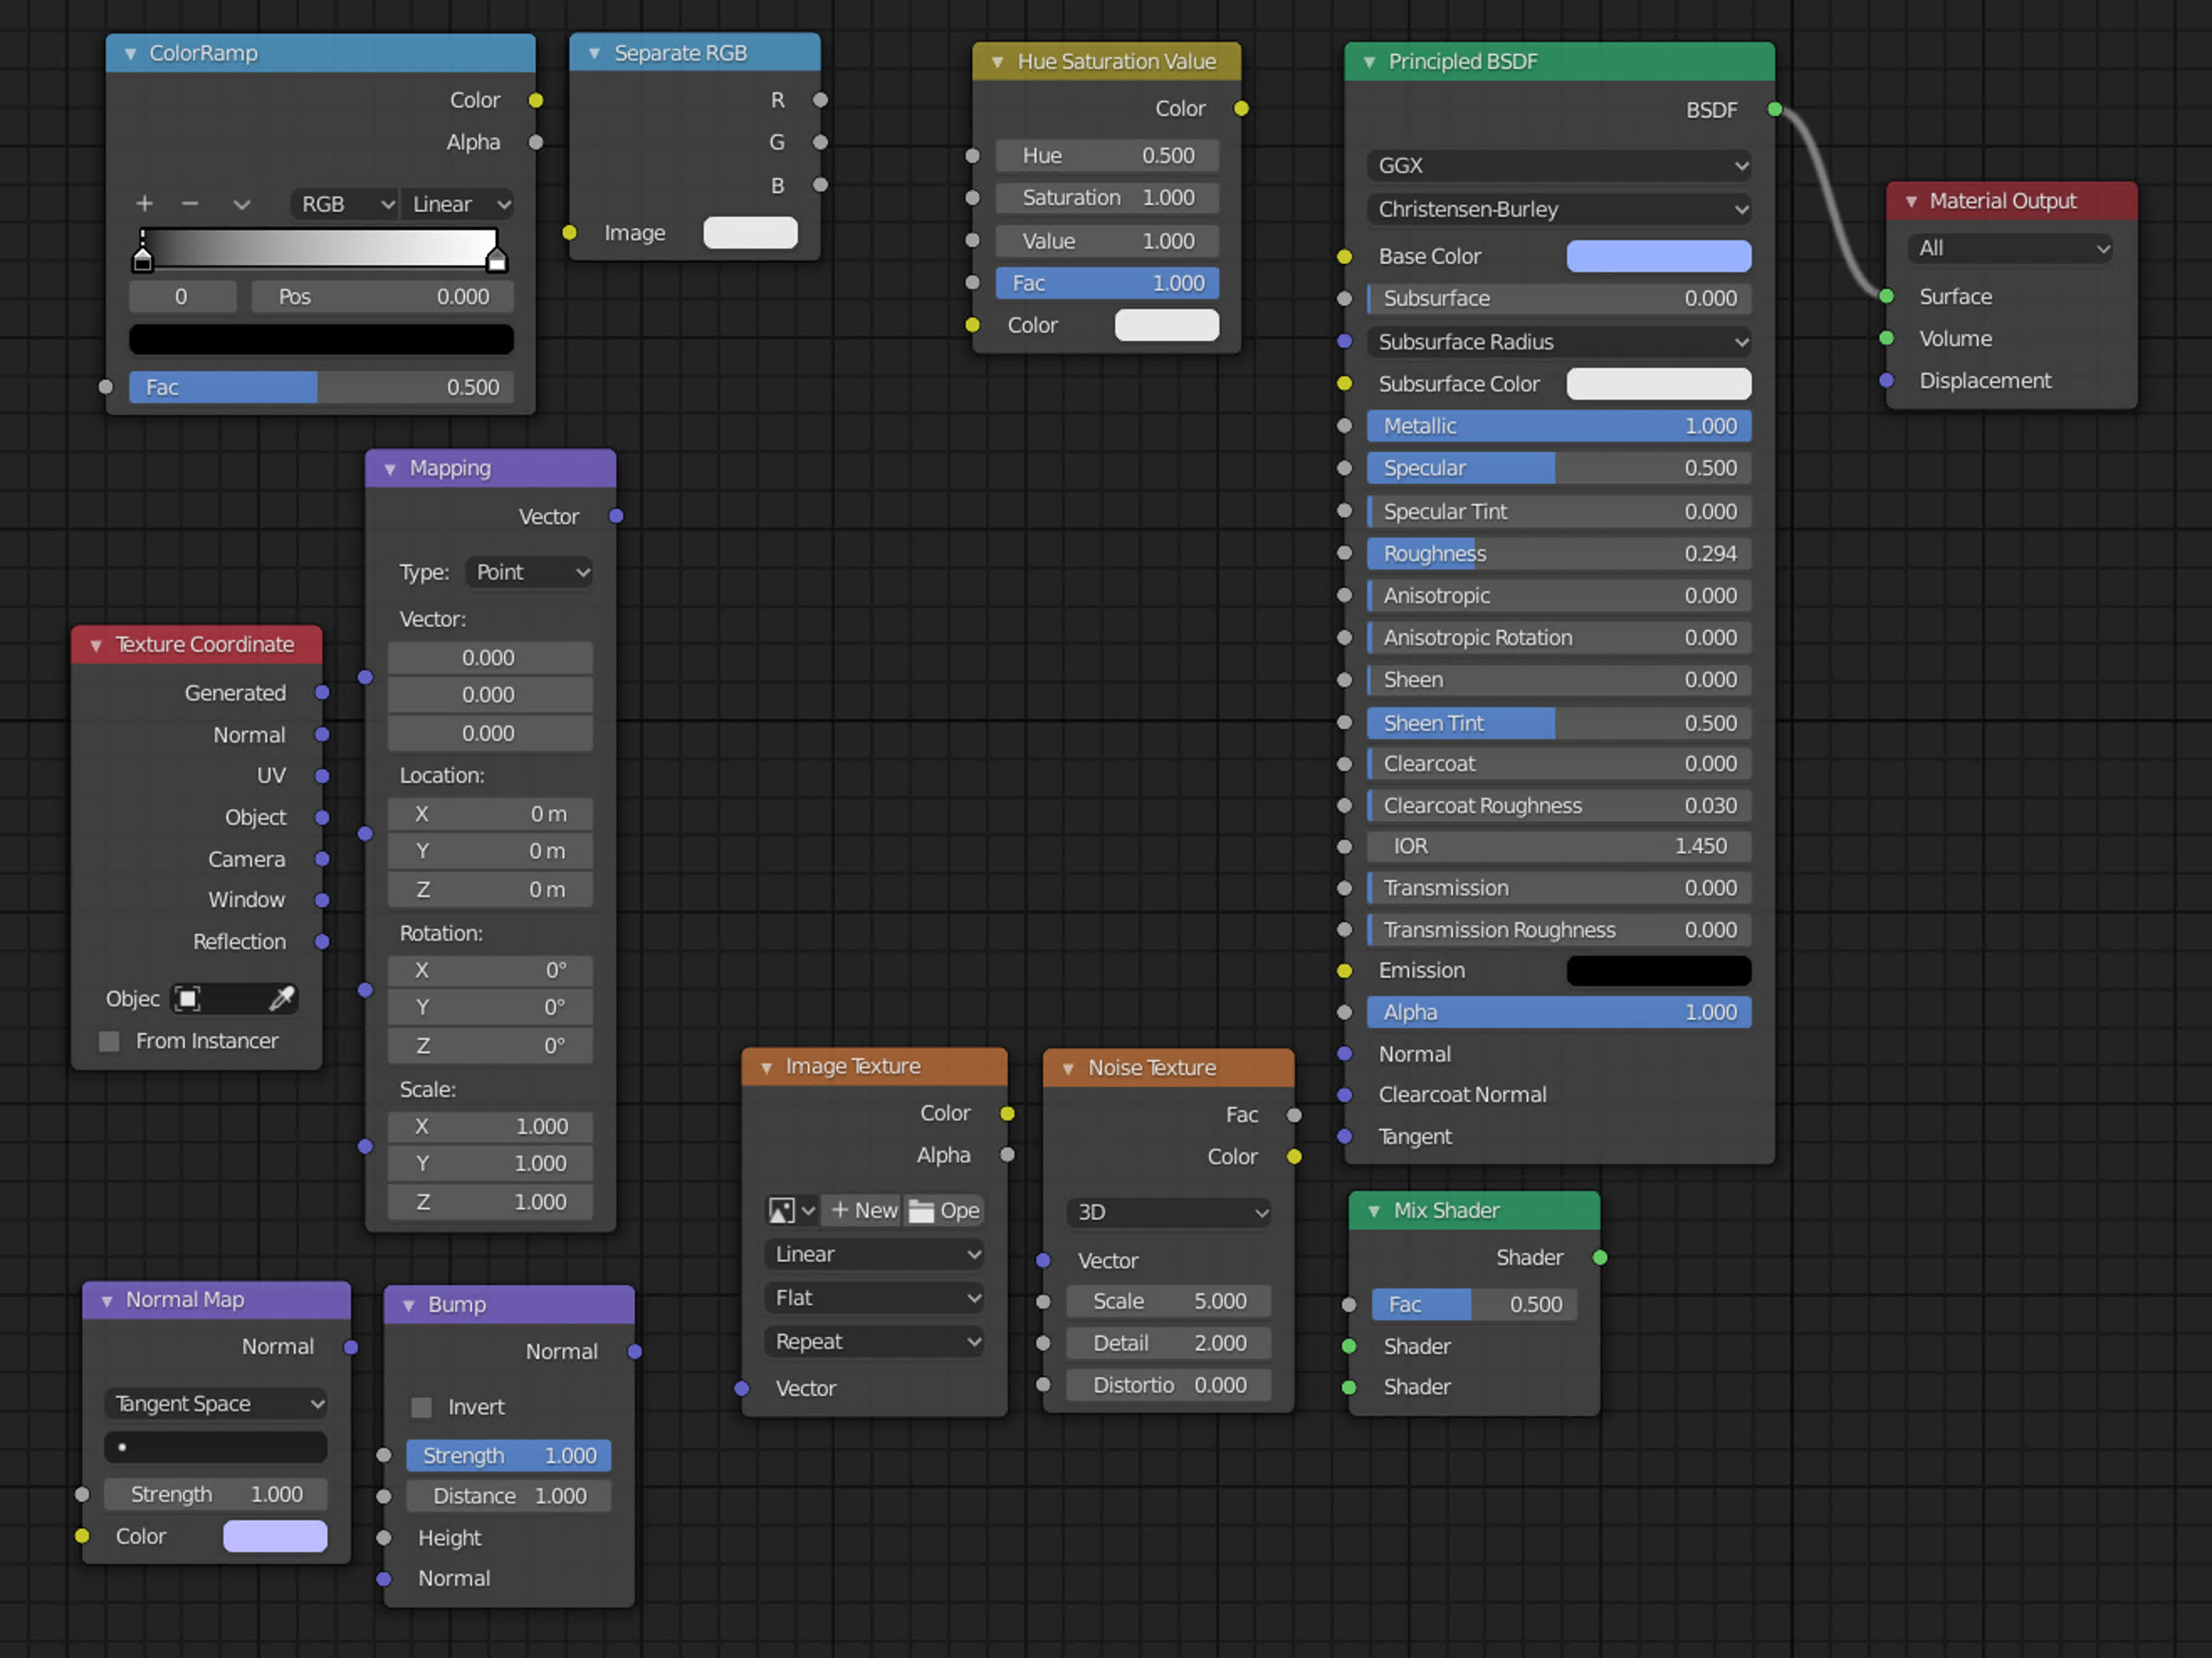
Task: Change Image Texture extension from Repeat
Action: point(874,1341)
